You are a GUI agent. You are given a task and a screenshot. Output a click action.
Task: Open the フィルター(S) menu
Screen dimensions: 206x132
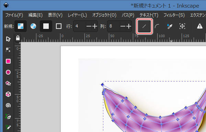(x=174, y=15)
